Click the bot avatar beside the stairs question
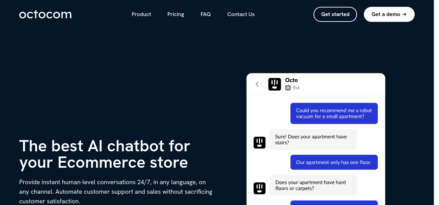Screen dimensions: 439x205 (260, 142)
